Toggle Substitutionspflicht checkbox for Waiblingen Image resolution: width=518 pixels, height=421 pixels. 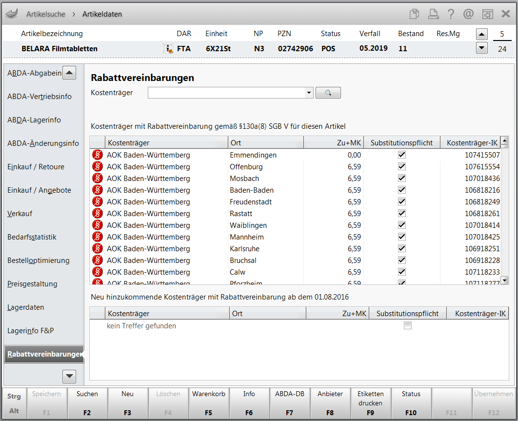pos(402,225)
